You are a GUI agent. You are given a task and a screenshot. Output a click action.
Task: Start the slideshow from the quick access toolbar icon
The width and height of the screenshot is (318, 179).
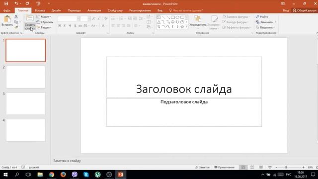click(x=38, y=3)
